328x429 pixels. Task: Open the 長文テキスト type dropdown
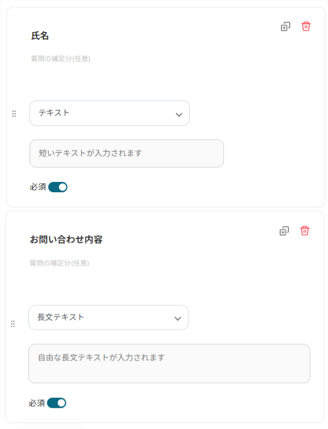click(x=108, y=317)
